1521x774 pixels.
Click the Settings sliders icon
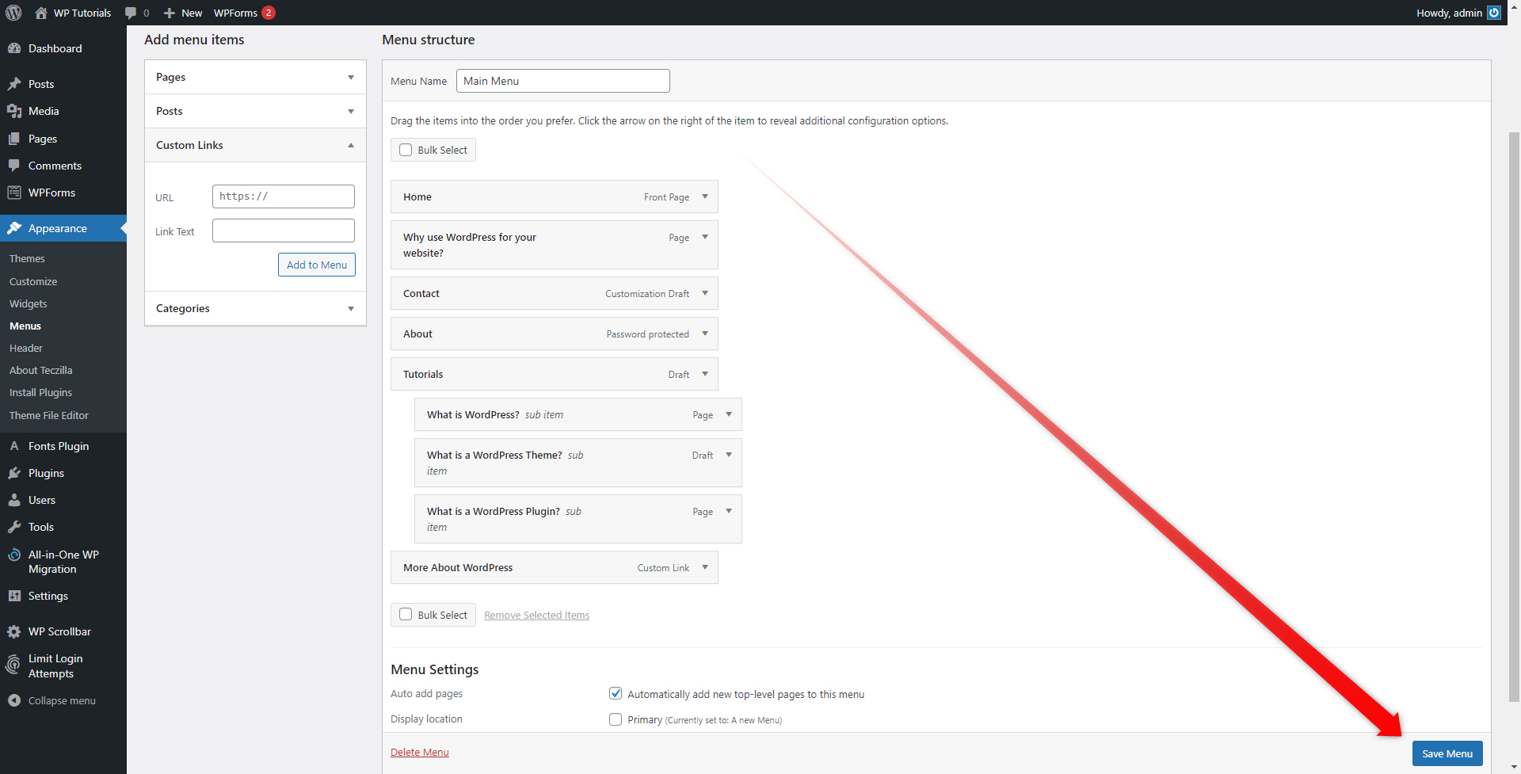14,596
